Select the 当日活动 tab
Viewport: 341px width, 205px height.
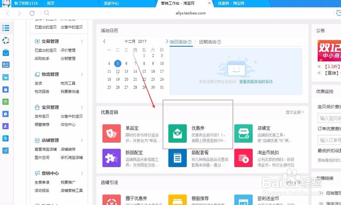[x=178, y=42]
